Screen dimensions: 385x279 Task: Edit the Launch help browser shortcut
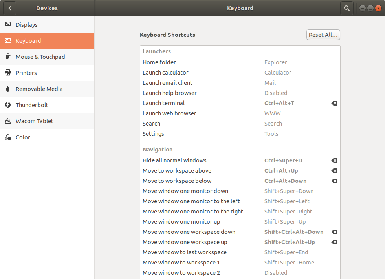pyautogui.click(x=240, y=93)
